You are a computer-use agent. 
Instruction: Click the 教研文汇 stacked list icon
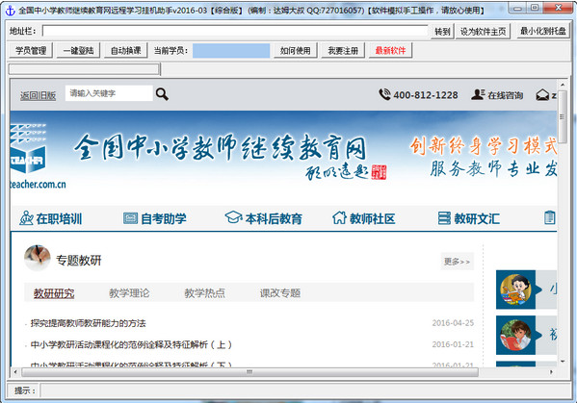pyautogui.click(x=444, y=218)
